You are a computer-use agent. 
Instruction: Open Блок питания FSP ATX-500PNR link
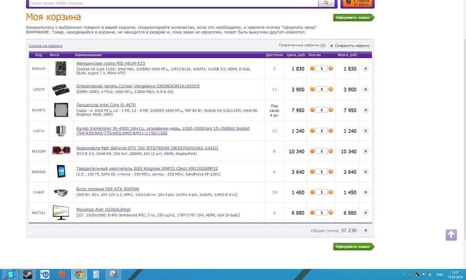[108, 189]
